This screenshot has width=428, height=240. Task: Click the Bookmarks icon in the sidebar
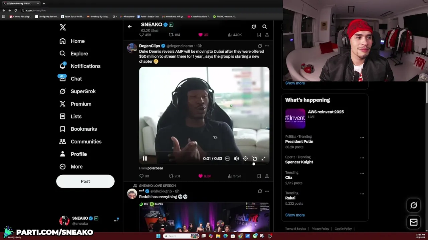63,129
